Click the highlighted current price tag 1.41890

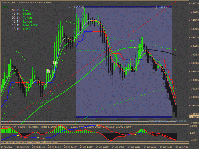coord(194,117)
